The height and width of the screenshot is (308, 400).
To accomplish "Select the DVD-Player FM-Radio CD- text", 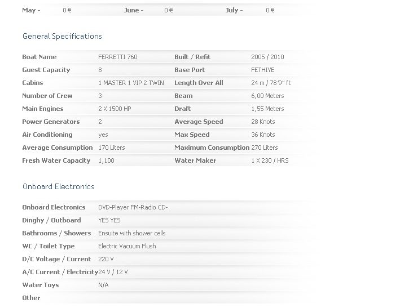I will (133, 207).
